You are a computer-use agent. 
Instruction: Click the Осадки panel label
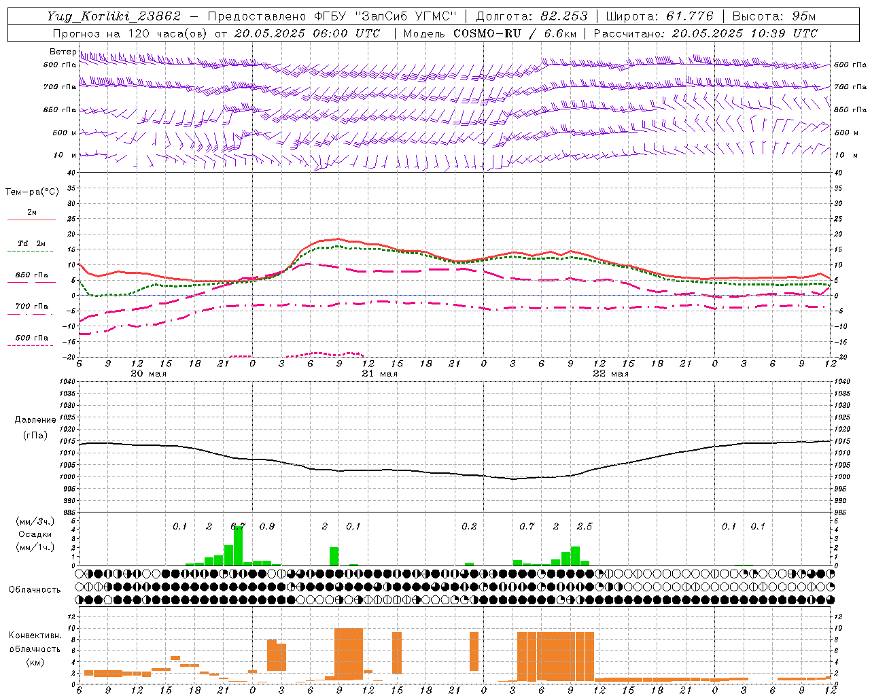pyautogui.click(x=35, y=534)
